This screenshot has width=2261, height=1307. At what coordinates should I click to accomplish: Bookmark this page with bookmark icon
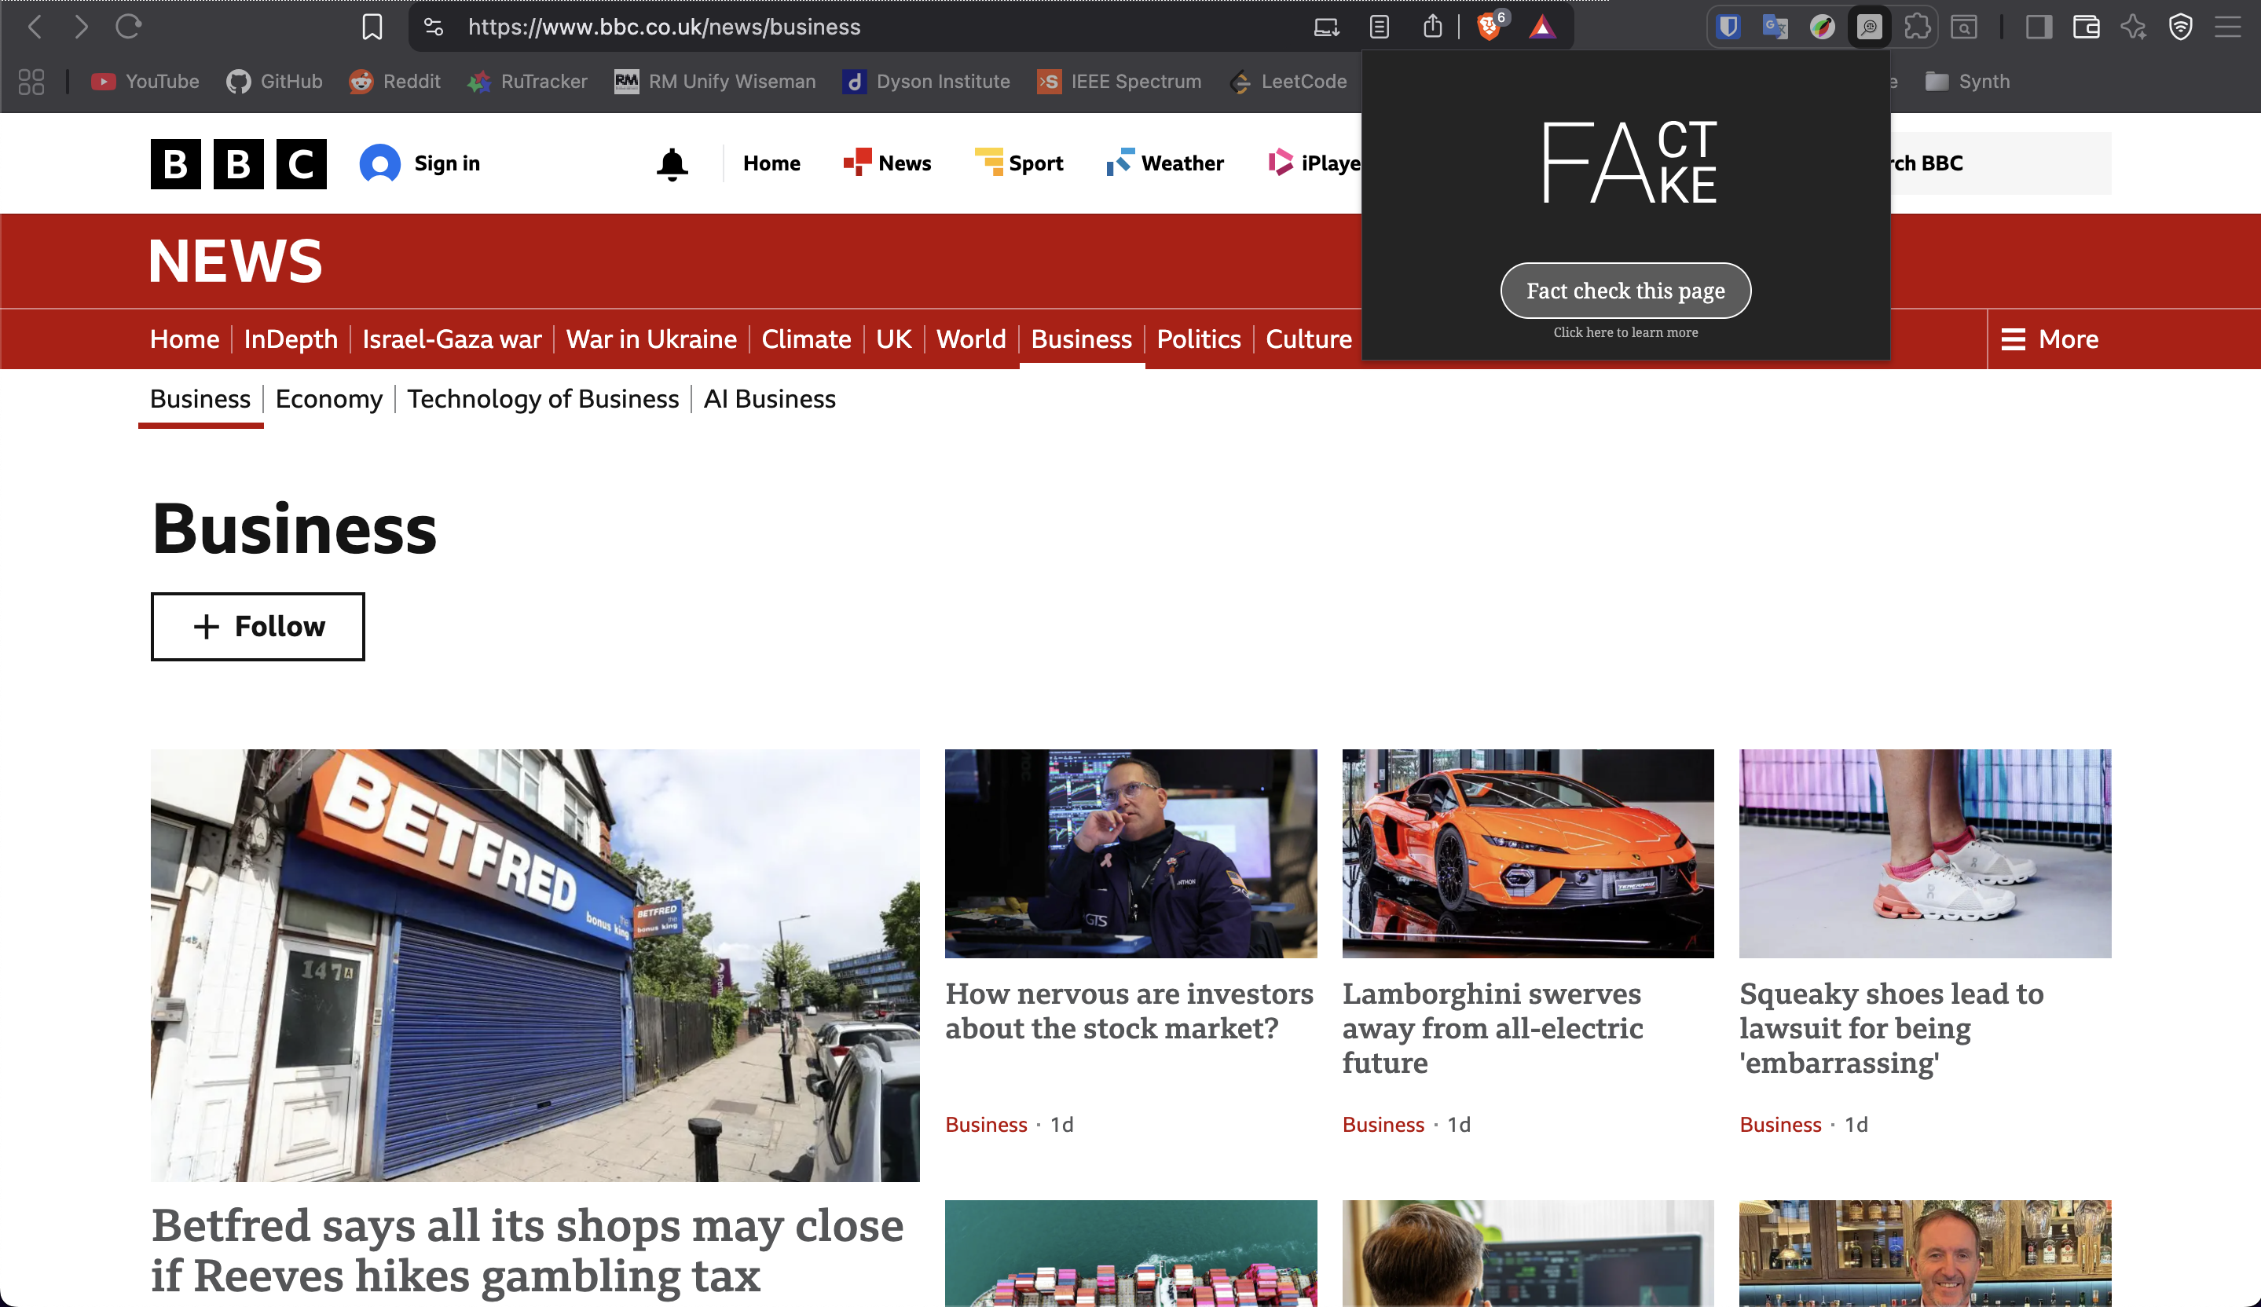[372, 27]
